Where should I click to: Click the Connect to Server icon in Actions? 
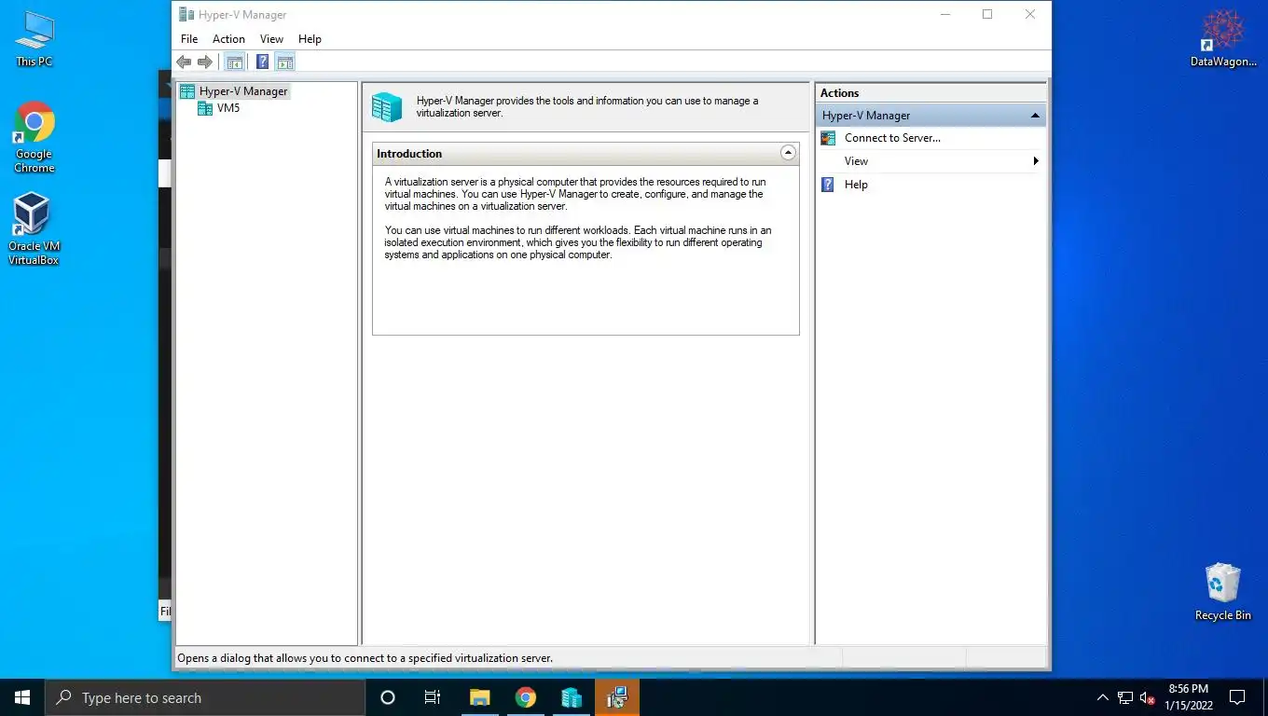pyautogui.click(x=828, y=138)
